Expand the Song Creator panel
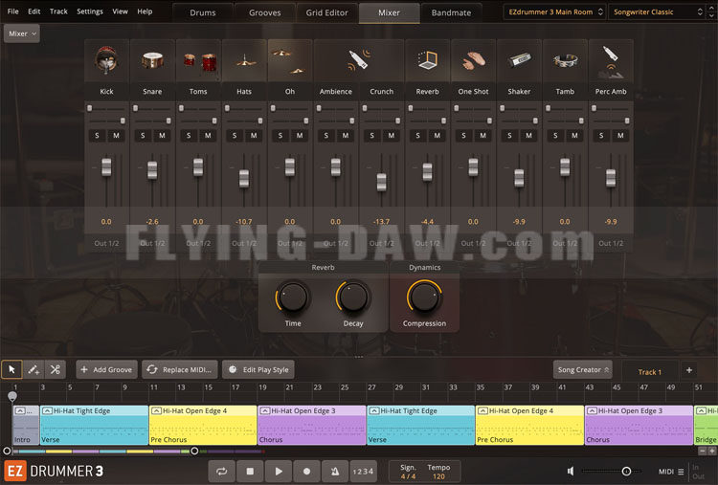This screenshot has width=718, height=485. [583, 369]
